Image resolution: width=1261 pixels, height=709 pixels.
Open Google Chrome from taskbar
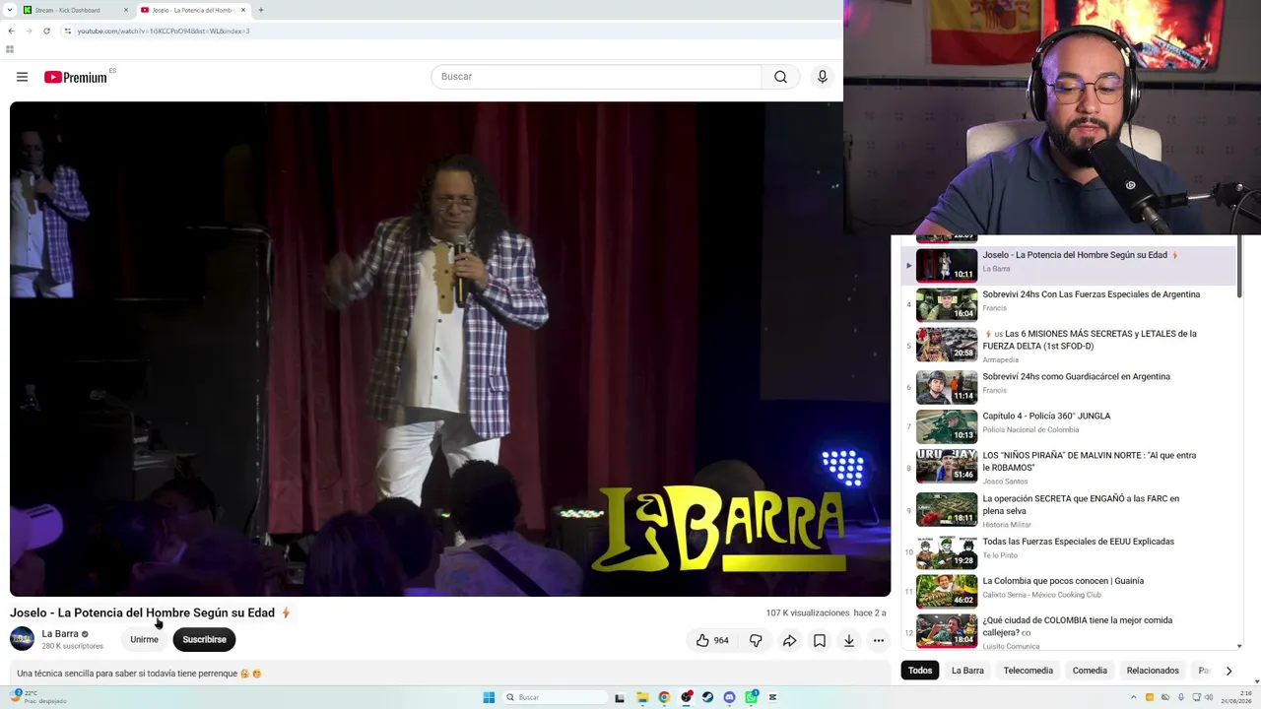tap(664, 697)
